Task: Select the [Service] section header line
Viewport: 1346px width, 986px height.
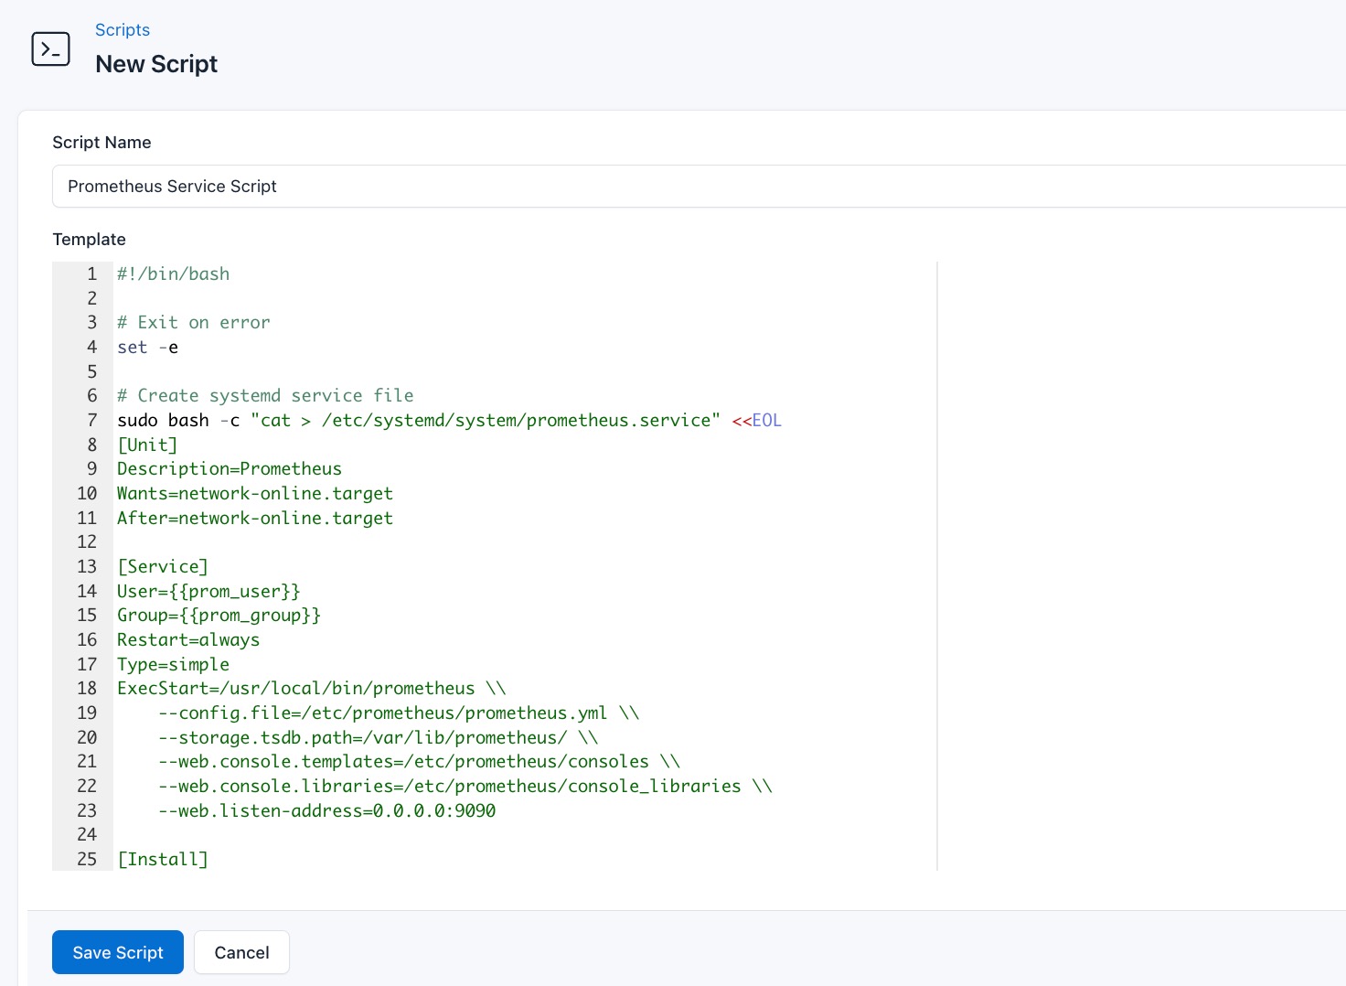Action: [163, 566]
